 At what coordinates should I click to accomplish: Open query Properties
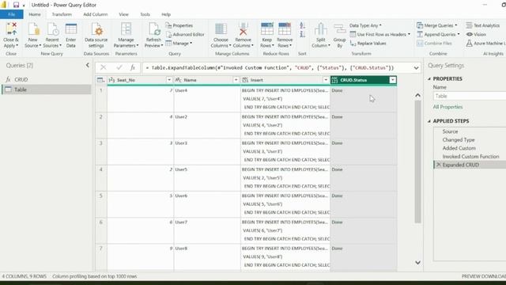pyautogui.click(x=179, y=25)
